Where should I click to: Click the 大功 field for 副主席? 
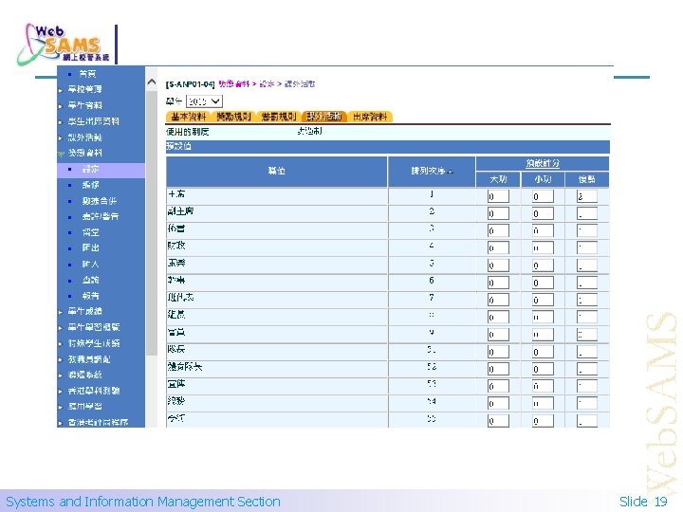click(x=498, y=213)
